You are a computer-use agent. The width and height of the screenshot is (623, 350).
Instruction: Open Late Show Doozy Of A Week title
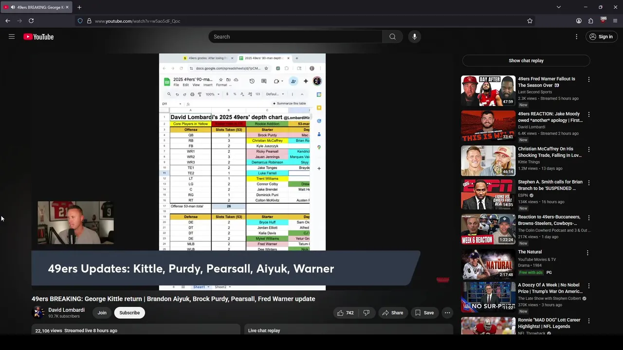coord(550,288)
